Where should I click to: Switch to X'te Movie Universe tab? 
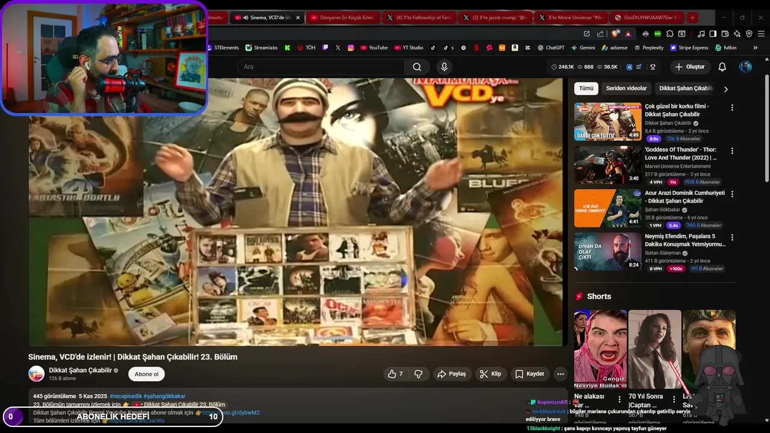tap(570, 17)
